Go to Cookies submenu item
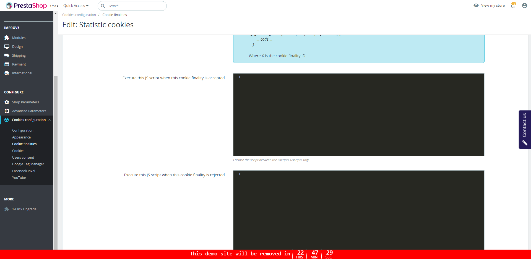The height and width of the screenshot is (259, 531). click(18, 151)
